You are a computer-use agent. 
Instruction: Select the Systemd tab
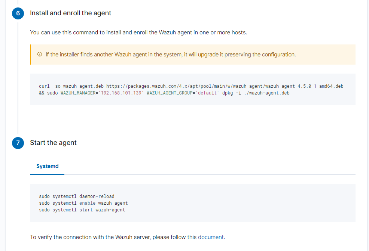[47, 166]
